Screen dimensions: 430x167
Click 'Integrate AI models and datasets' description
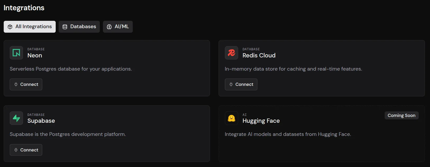288,134
